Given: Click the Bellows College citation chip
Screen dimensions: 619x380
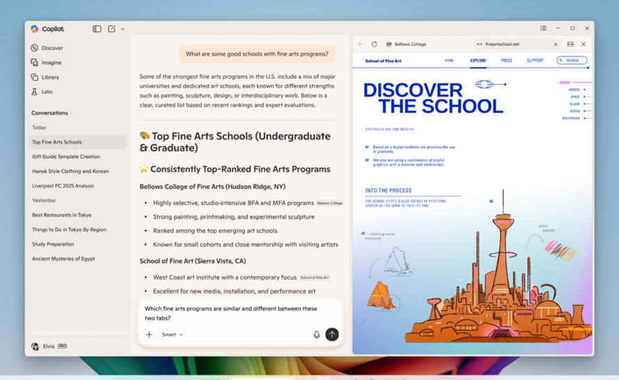Looking at the screenshot, I should 330,203.
